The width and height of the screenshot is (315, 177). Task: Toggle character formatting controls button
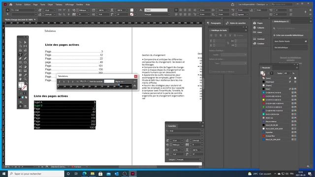click(8, 10)
